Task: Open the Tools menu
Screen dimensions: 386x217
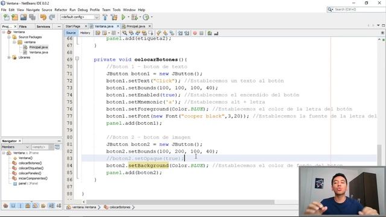Action: pyautogui.click(x=116, y=10)
